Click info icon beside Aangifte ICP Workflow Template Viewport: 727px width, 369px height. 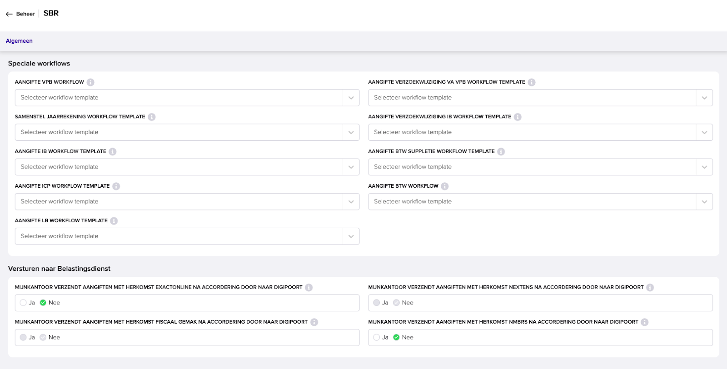click(x=116, y=186)
